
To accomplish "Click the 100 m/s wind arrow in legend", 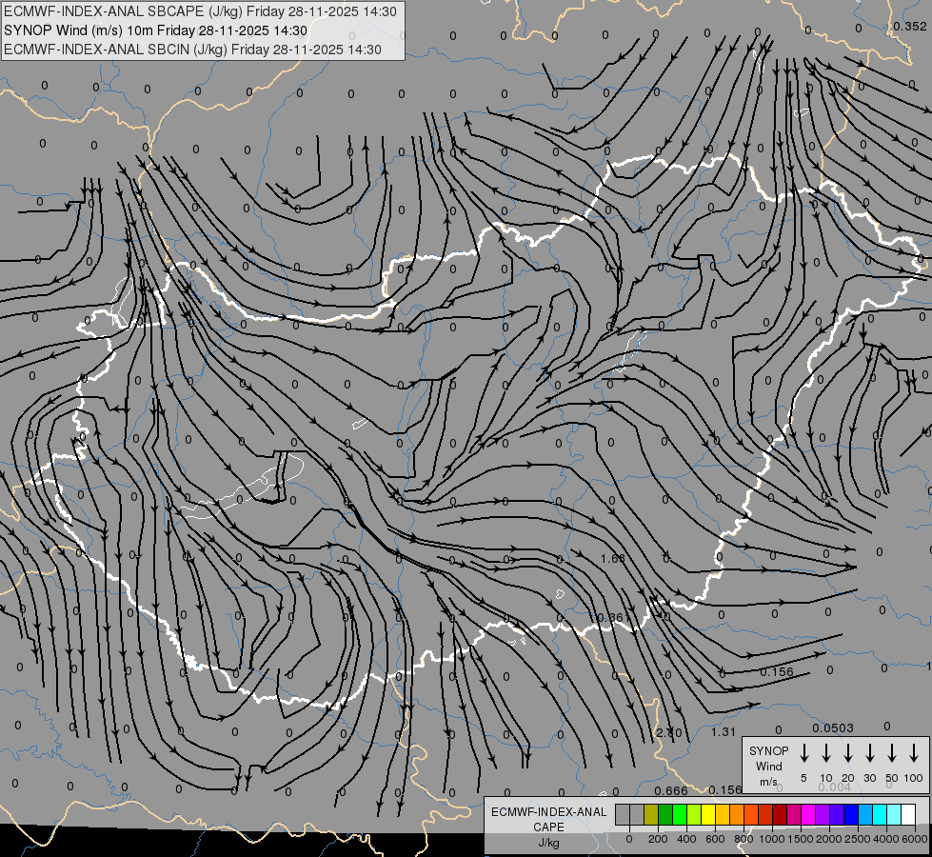I will tap(914, 752).
